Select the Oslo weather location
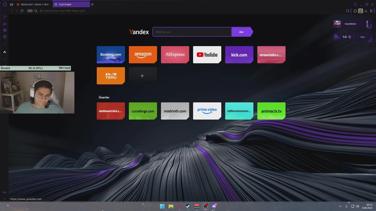The height and width of the screenshot is (211, 376). tap(362, 37)
